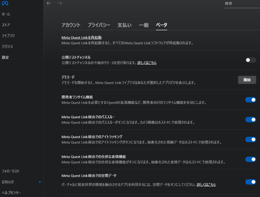The width and height of the screenshot is (260, 197).
Task: Toggle Meta Quest Link経由でのアイトラッキング switch
Action: click(x=250, y=140)
